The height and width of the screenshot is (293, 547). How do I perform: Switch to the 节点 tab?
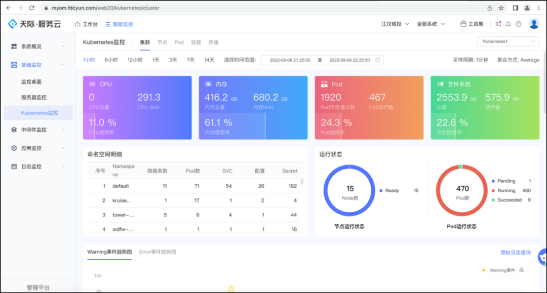tap(163, 43)
